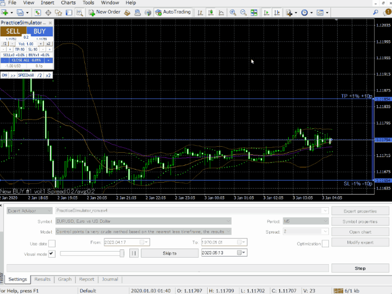The image size is (392, 294).
Task: Expand the Profiles dropdown arrow
Action: tap(27, 12)
